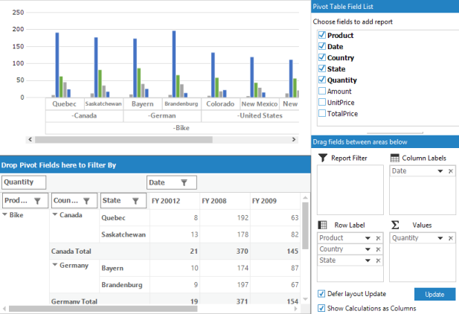
Task: Click the filter icon on the Date header
Action: point(184,183)
